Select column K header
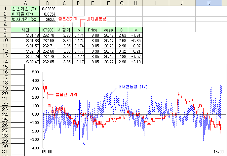 pos(208,3)
